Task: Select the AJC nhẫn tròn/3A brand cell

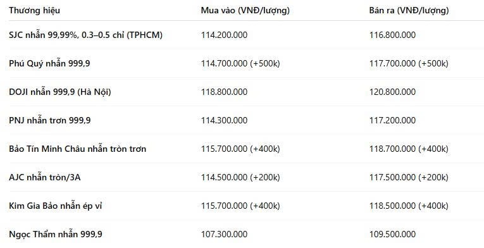Action: pos(45,177)
